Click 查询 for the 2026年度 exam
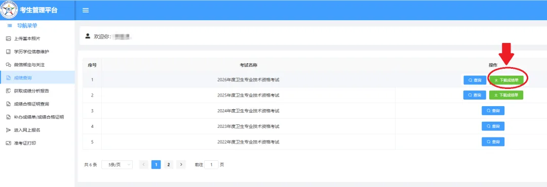 475,80
